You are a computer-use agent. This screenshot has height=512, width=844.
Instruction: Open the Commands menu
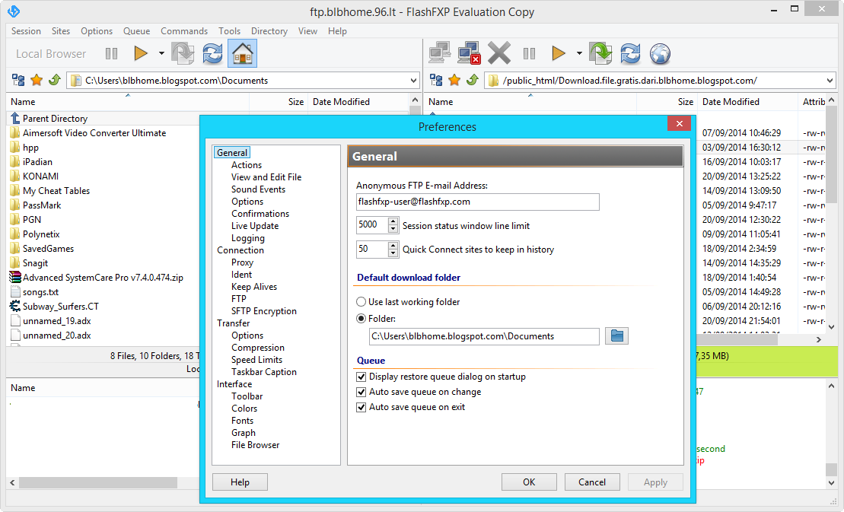tap(184, 31)
